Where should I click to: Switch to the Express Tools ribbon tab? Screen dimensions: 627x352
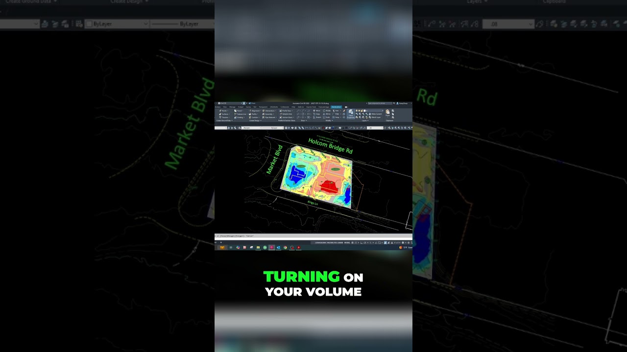[311, 107]
